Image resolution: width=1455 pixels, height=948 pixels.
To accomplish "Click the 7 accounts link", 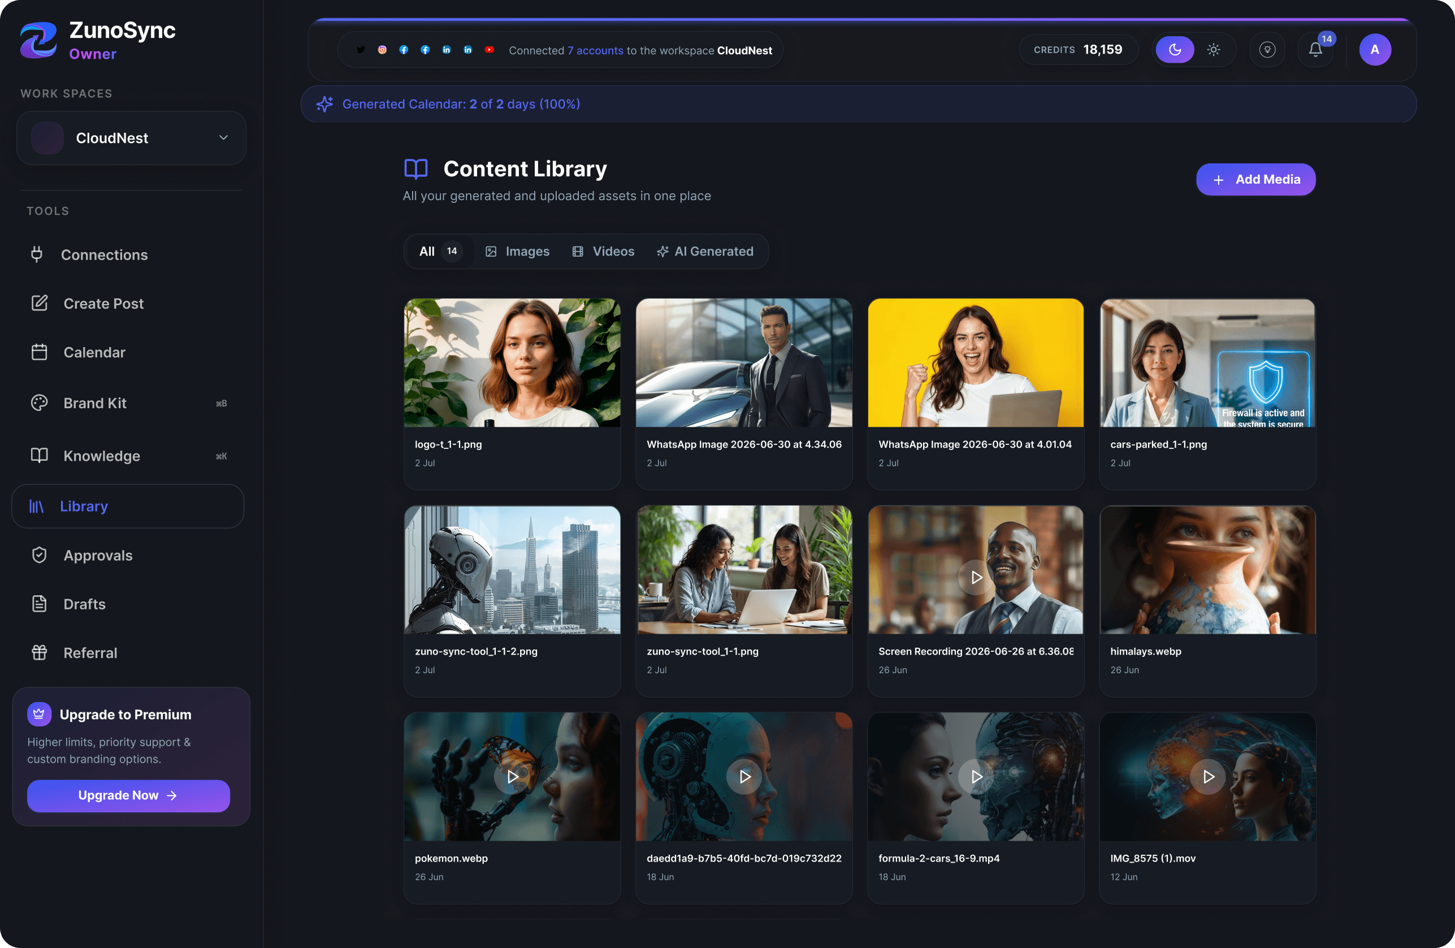I will tap(595, 51).
